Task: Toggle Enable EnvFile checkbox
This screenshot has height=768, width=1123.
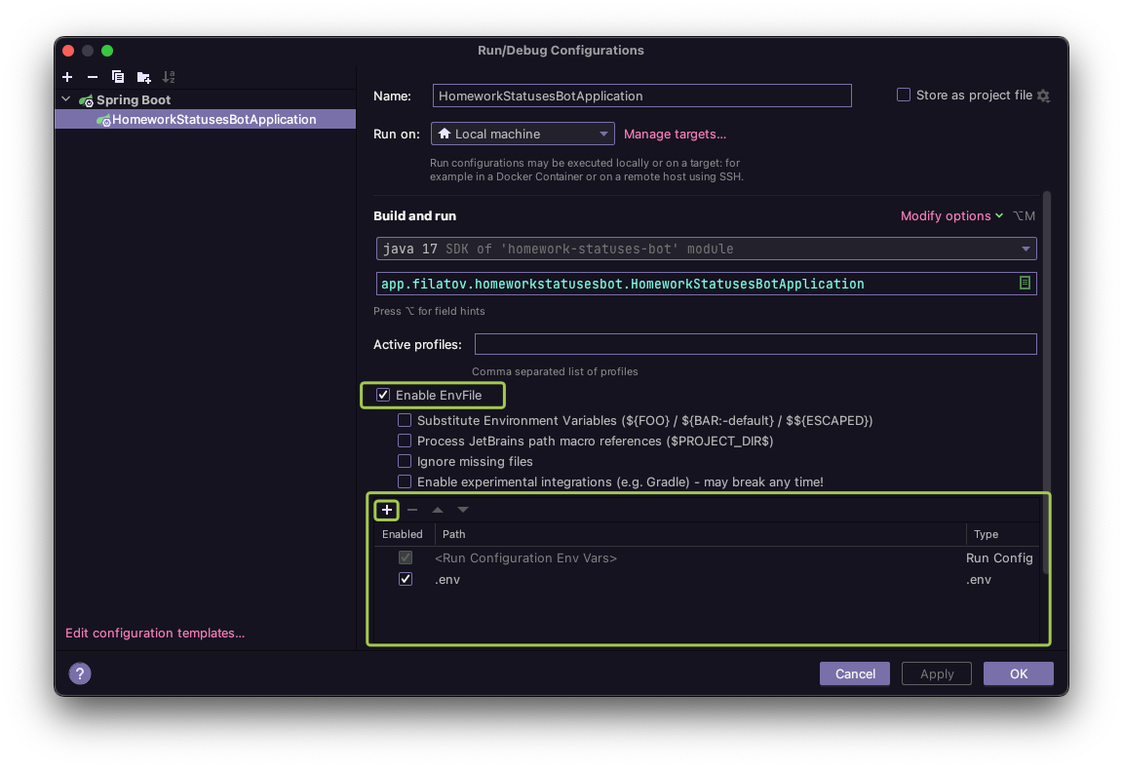Action: (x=383, y=395)
